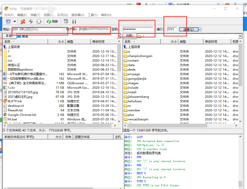
Task: Open the 工具(T) menu
Action: tap(93, 15)
